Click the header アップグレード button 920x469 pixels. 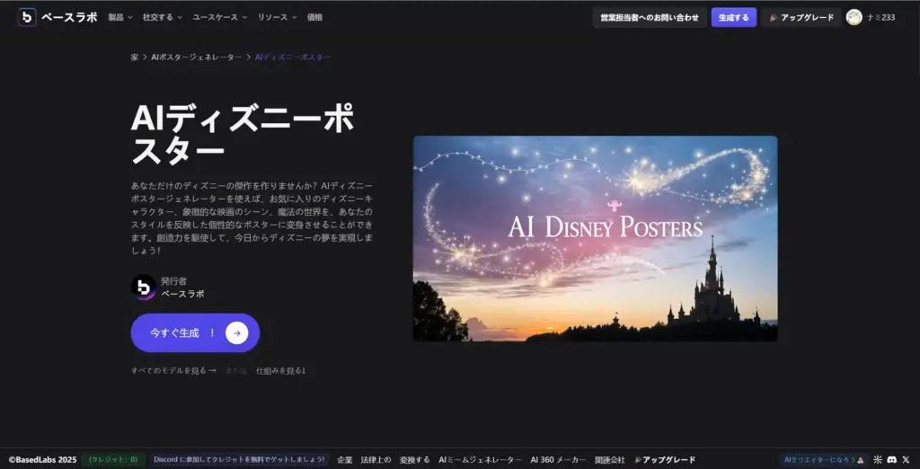pos(801,18)
